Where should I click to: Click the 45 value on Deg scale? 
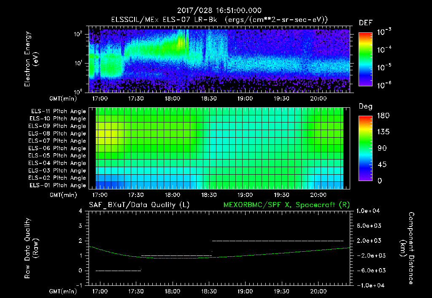(382, 165)
